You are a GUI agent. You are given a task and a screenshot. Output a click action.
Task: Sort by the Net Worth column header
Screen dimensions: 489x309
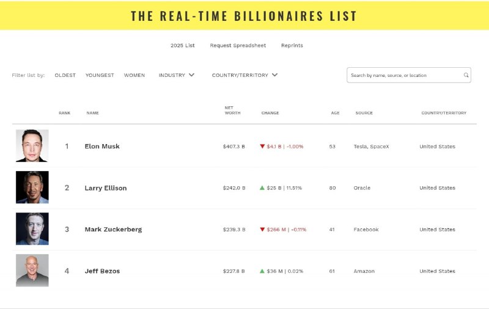click(x=232, y=111)
